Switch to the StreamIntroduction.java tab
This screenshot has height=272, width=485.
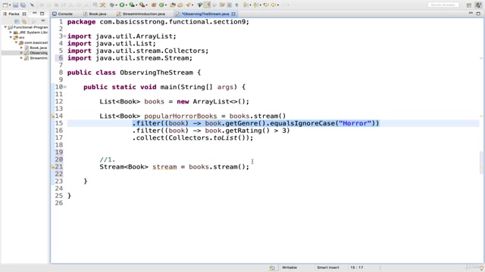(141, 14)
